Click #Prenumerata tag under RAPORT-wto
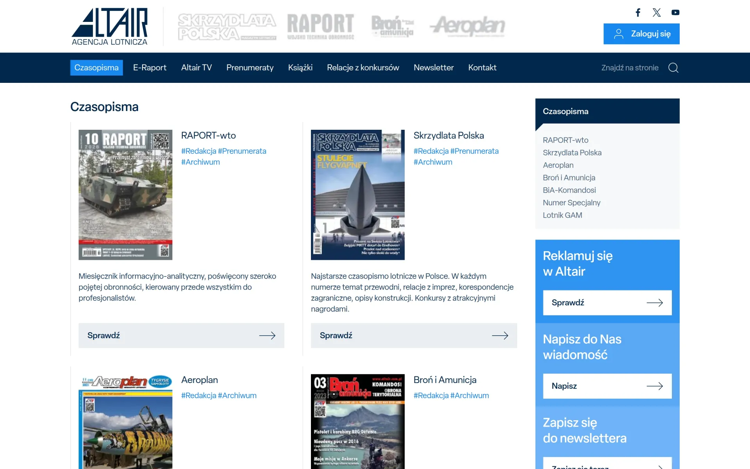 [x=242, y=151]
